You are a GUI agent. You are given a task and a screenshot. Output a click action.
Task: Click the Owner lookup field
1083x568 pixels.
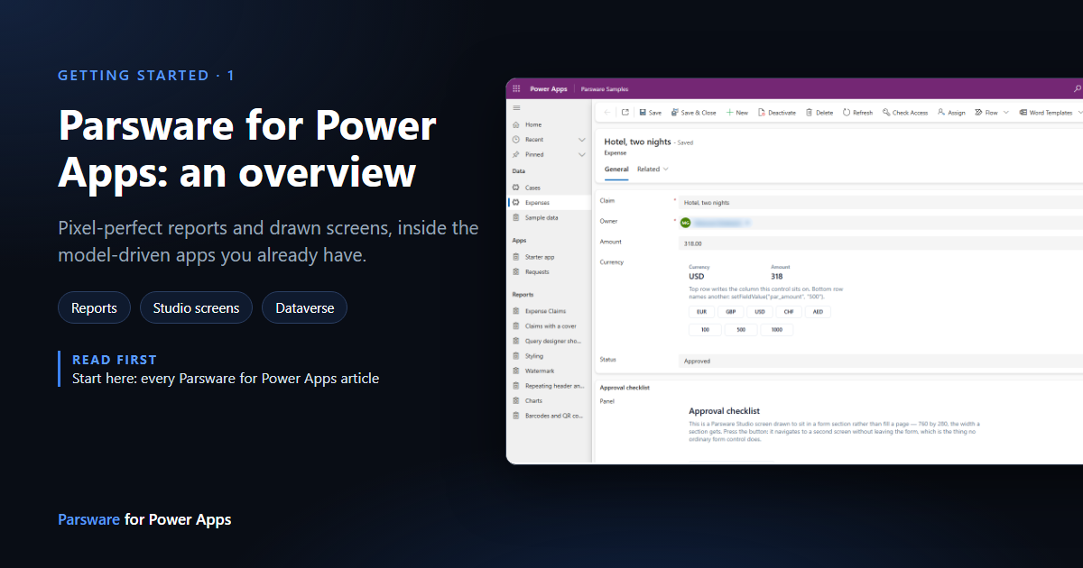pyautogui.click(x=880, y=222)
